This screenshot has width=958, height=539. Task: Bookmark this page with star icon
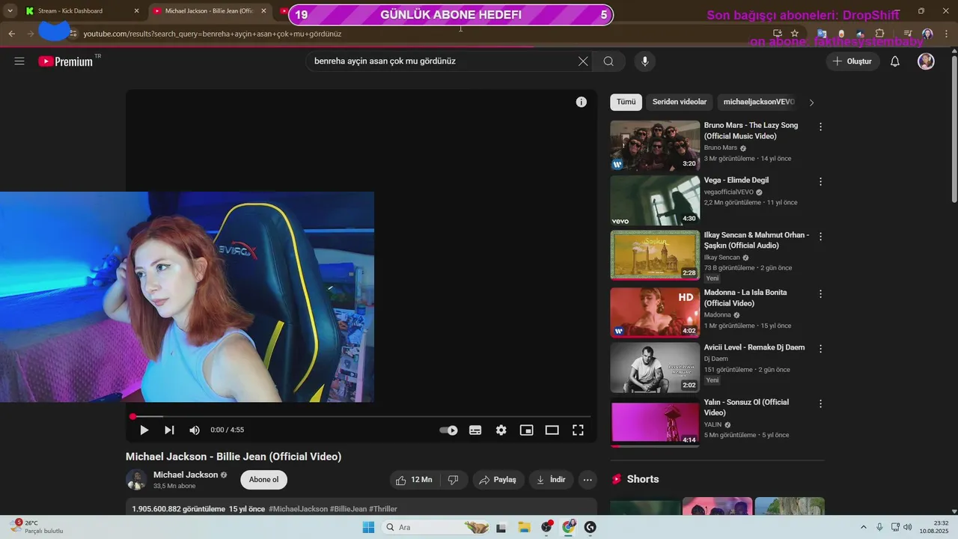[795, 34]
